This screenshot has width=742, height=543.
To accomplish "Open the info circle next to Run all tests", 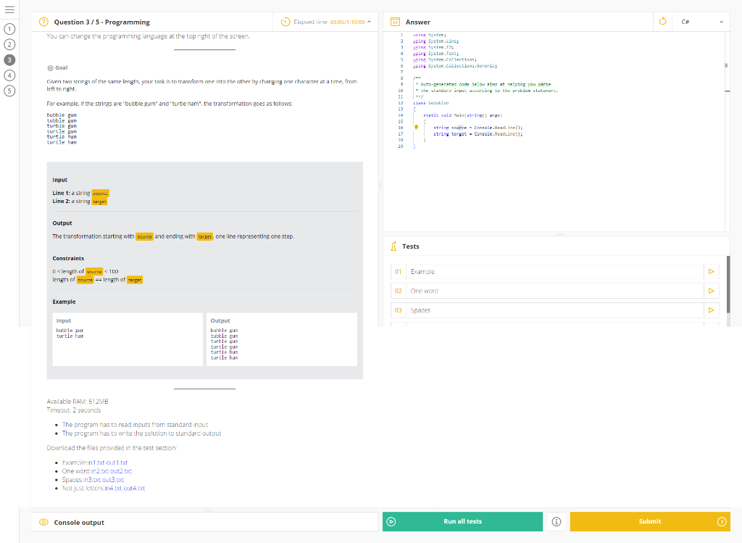I will point(555,521).
